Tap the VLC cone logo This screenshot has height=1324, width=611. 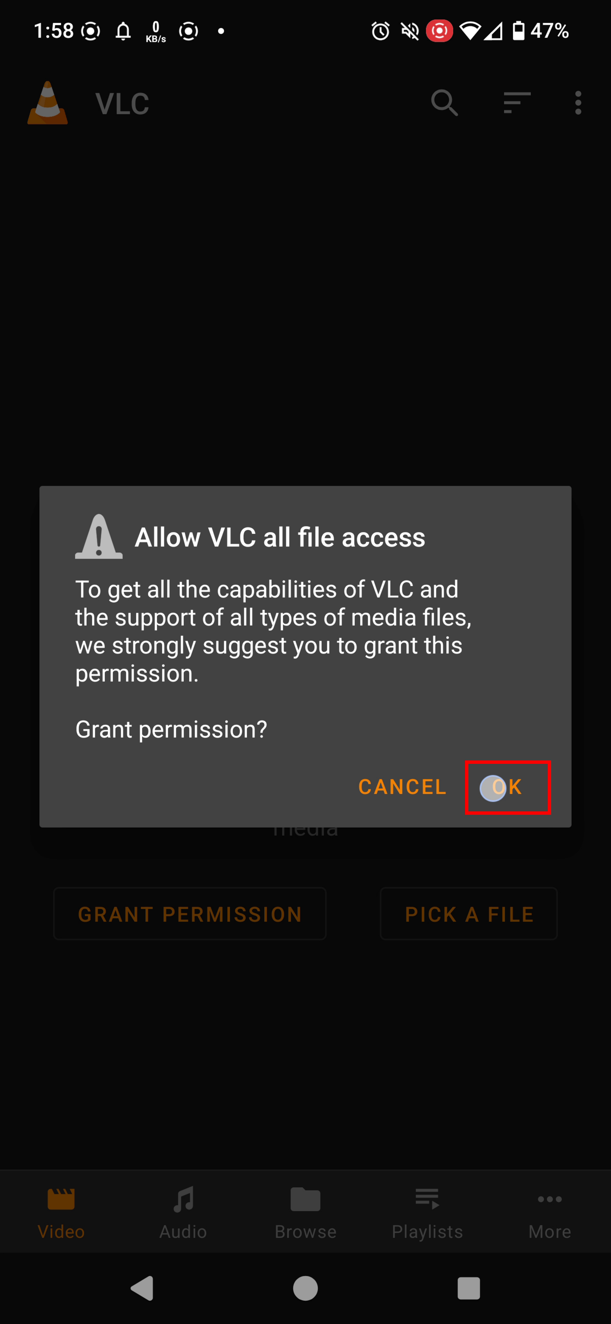point(47,103)
